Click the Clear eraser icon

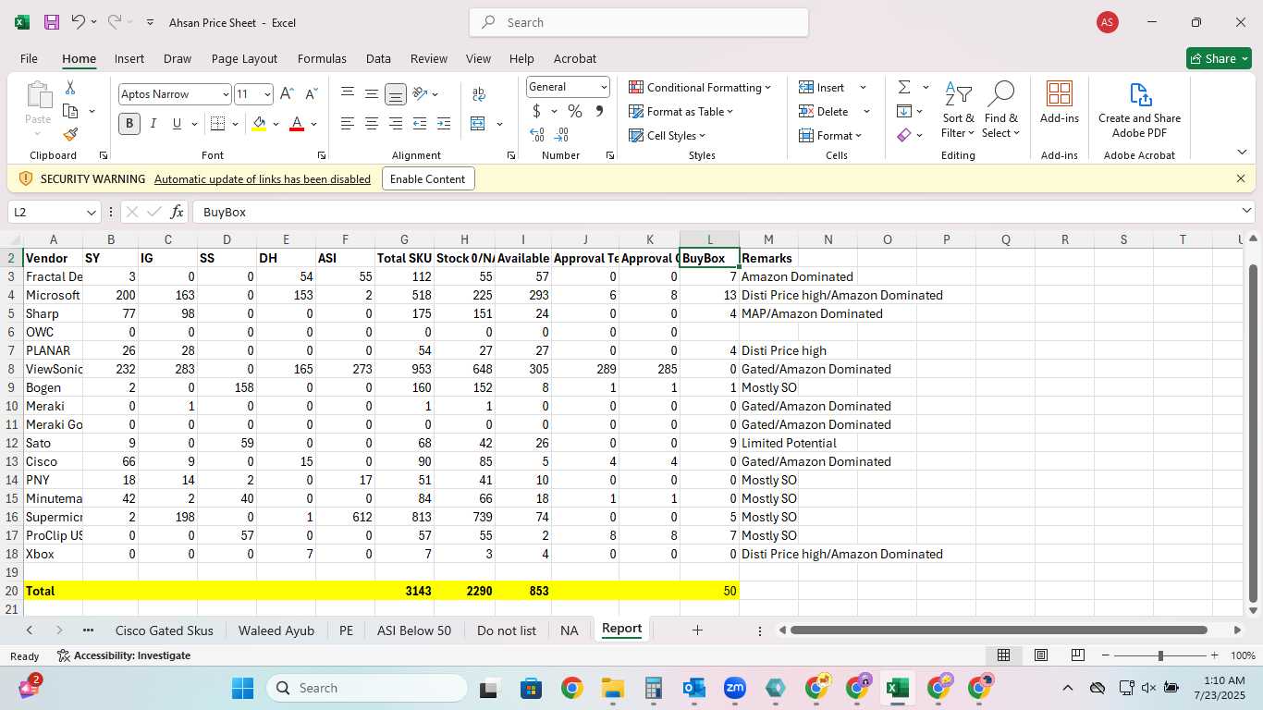[x=903, y=135]
